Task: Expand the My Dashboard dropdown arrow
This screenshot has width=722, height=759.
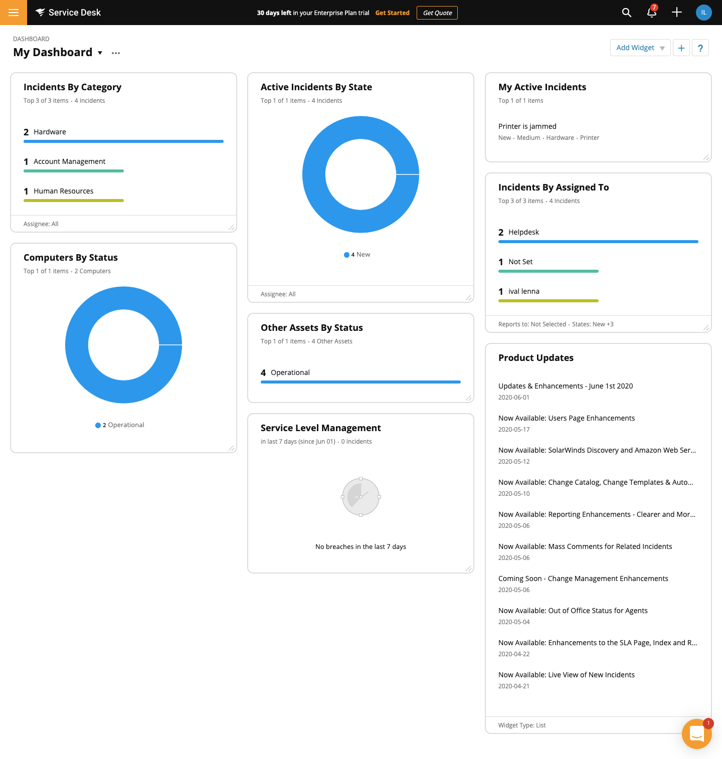Action: coord(100,53)
